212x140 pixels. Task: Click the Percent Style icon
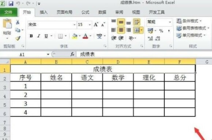(161, 31)
